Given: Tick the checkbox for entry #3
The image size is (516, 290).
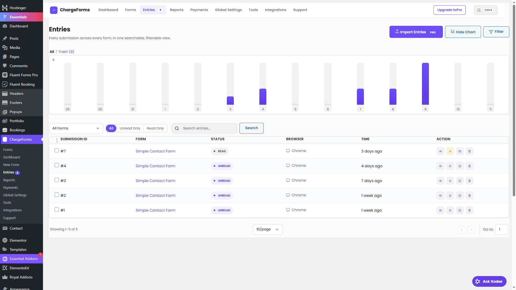Looking at the screenshot, I should point(57,180).
